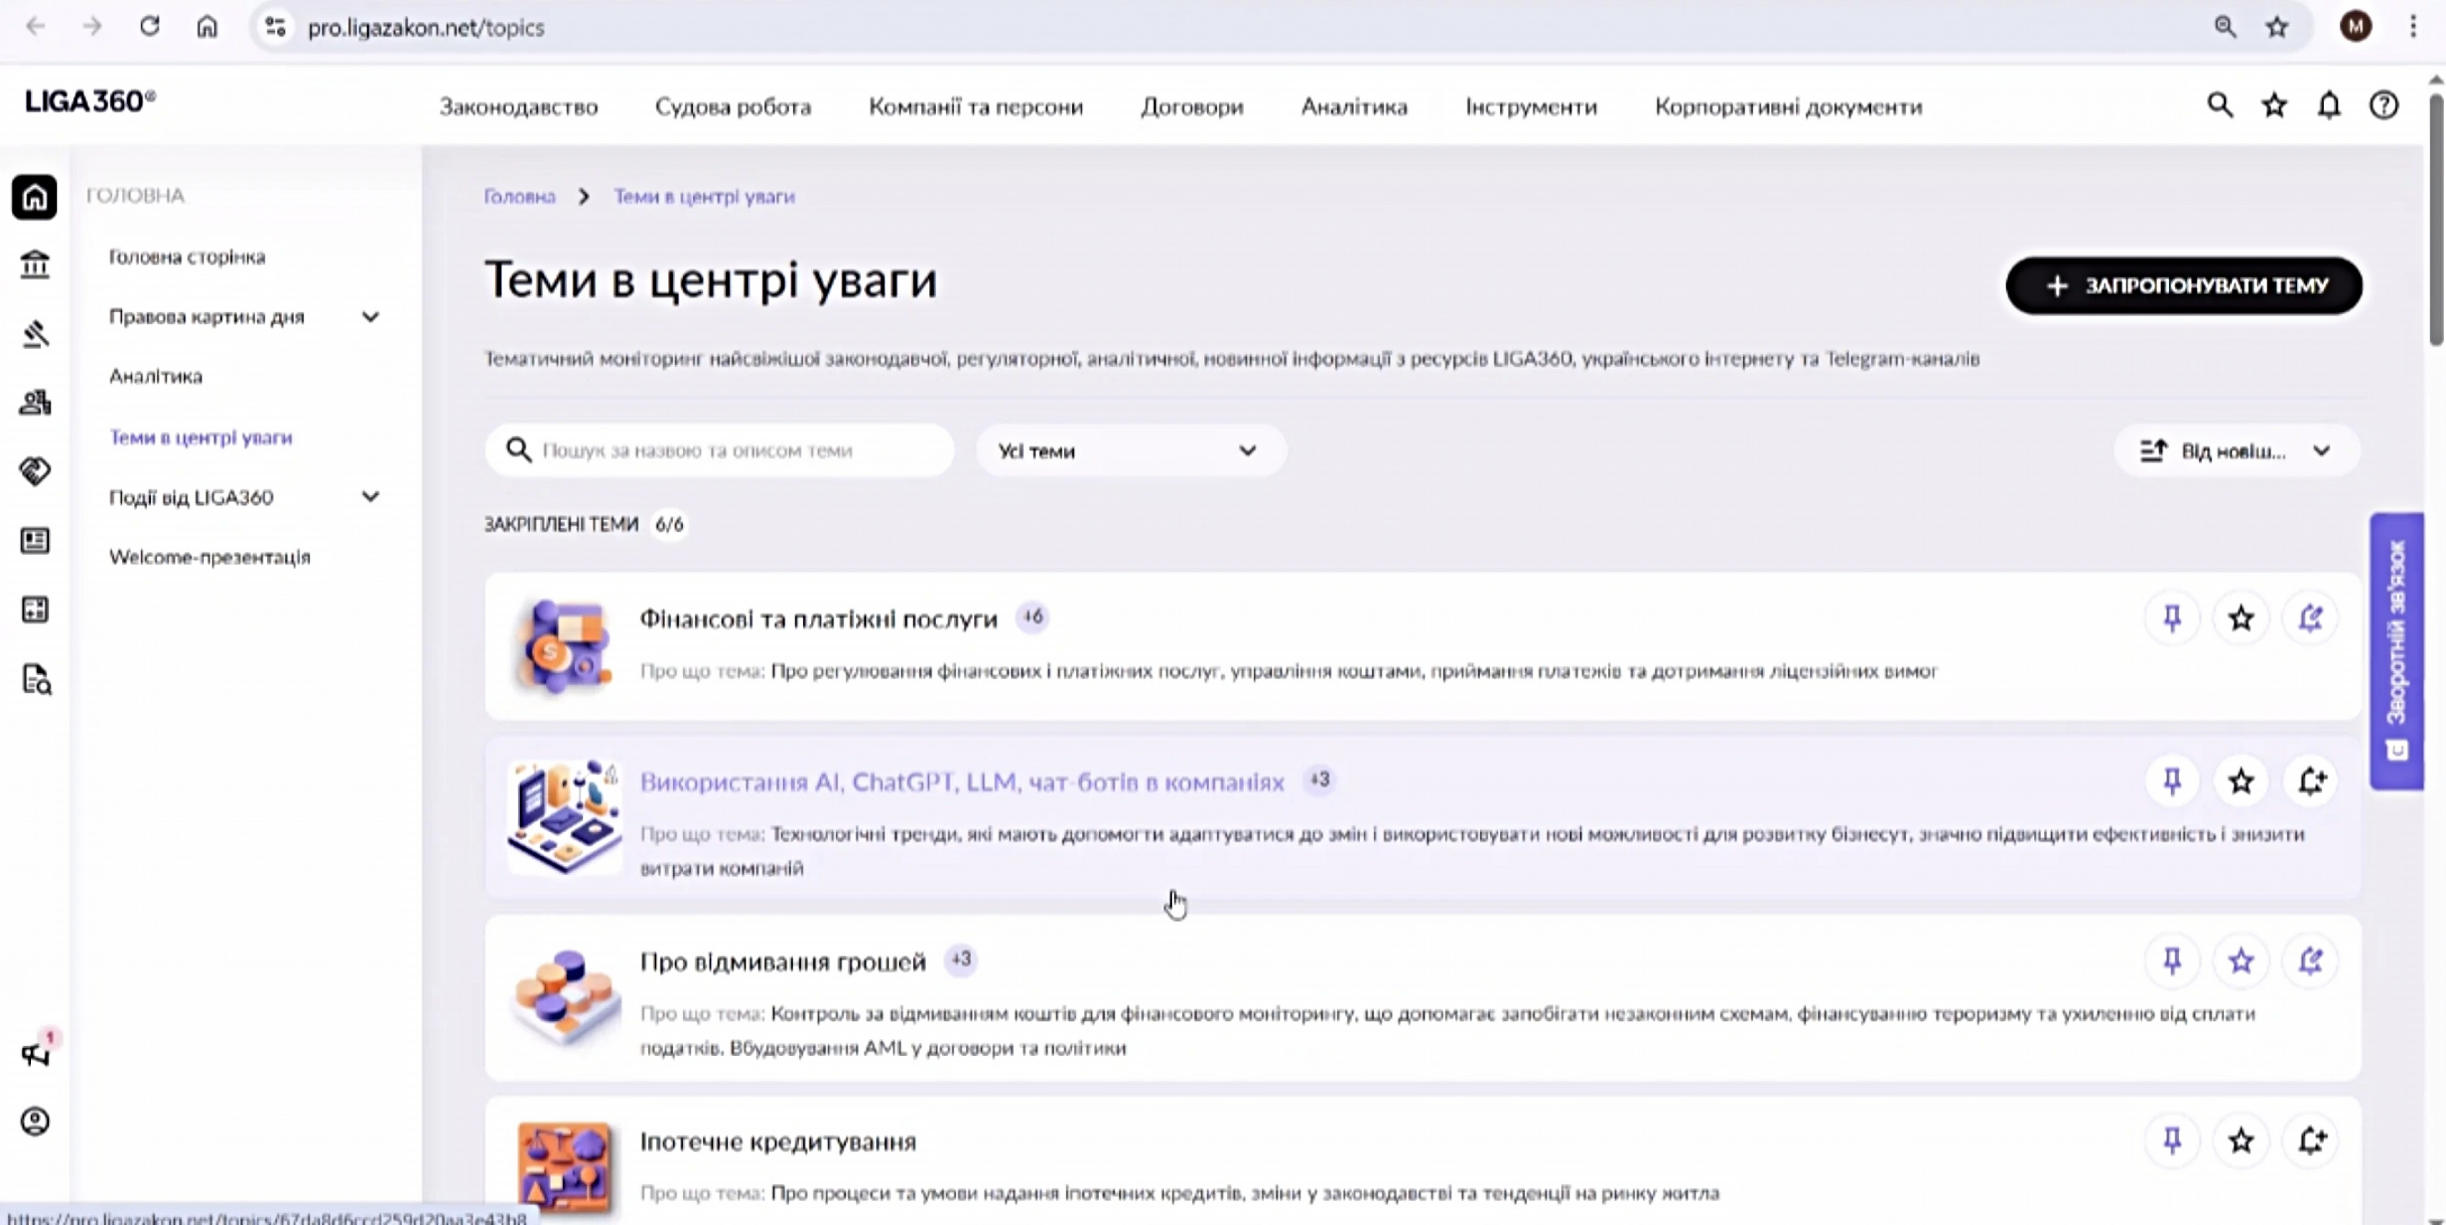Enable notifications for Іпотечне кредитування topic
This screenshot has height=1225, width=2446.
coord(2311,1141)
